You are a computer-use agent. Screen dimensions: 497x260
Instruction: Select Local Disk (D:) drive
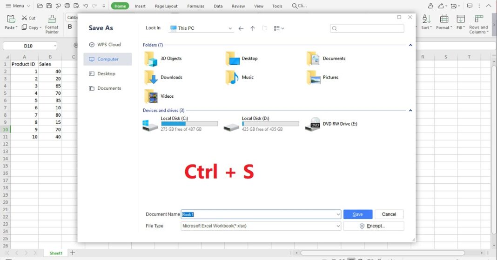pyautogui.click(x=261, y=124)
